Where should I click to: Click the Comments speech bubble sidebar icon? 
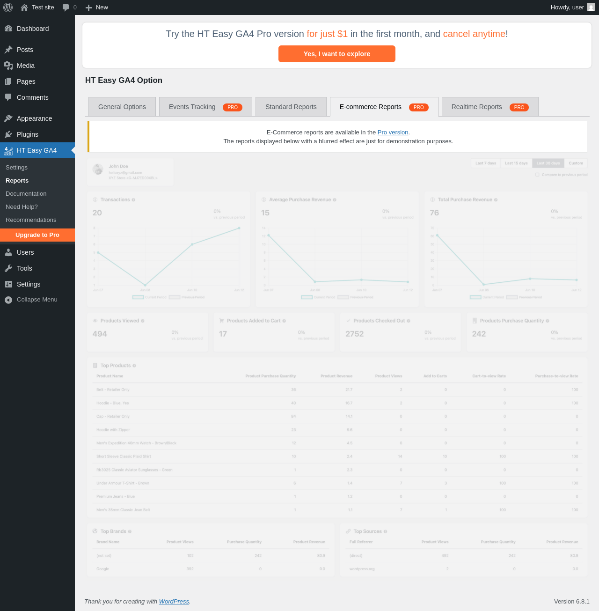click(x=8, y=97)
